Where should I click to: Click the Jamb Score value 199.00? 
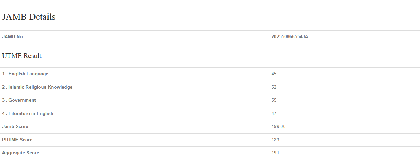point(278,127)
